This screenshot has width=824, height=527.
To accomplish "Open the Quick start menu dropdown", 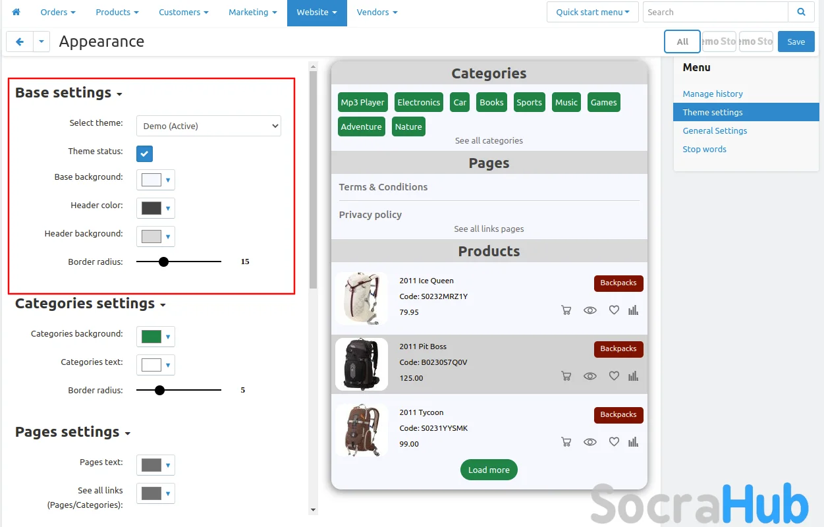I will tap(592, 12).
